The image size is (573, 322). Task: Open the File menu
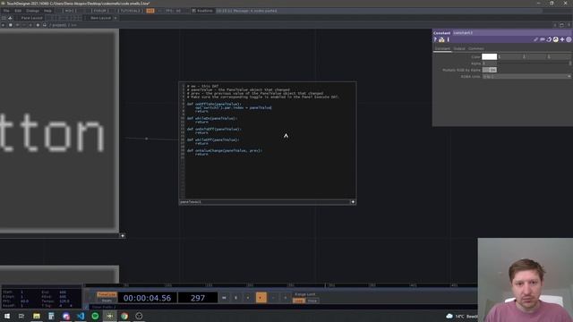pyautogui.click(x=6, y=11)
